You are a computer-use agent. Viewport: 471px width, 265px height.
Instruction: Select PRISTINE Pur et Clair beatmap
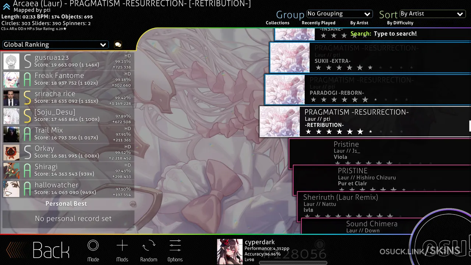382,178
